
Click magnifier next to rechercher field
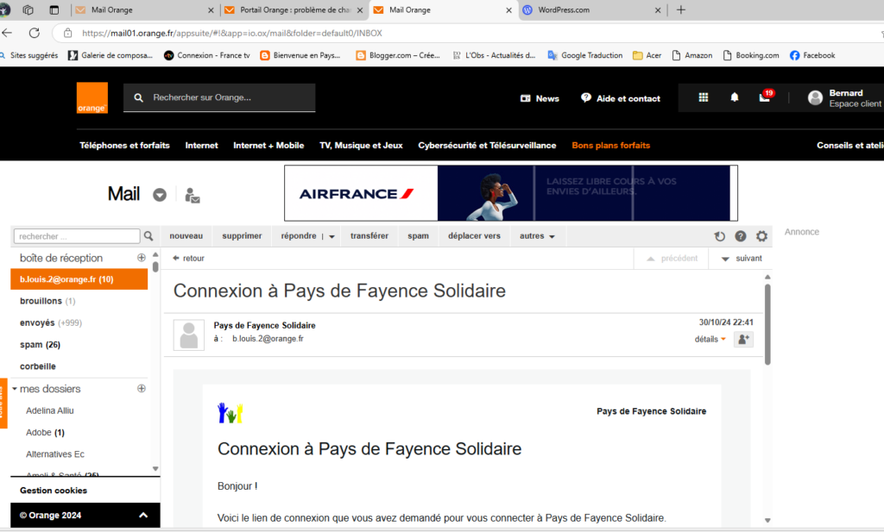point(148,236)
